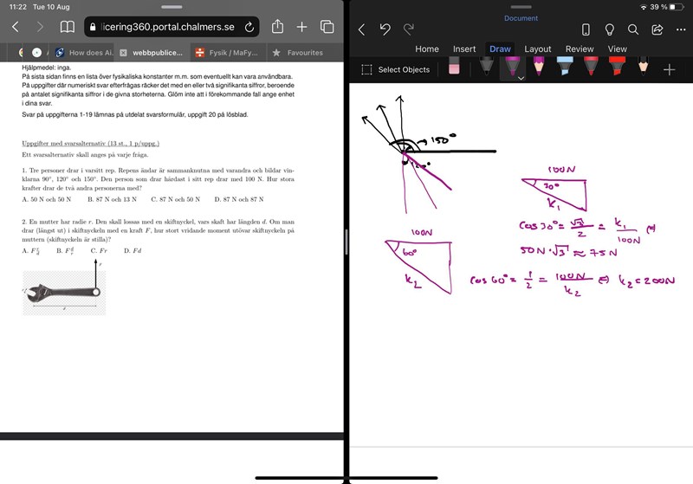
Task: Open the Word more options ellipsis
Action: click(680, 29)
